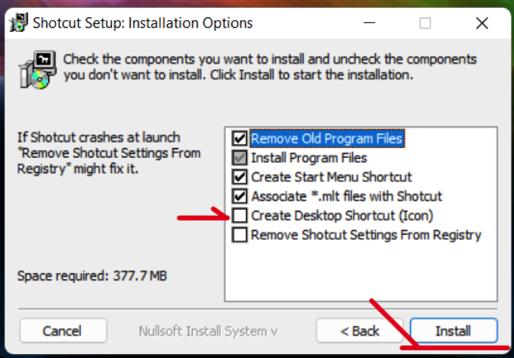514x358 pixels.
Task: Uncheck Remove Old Program Files checkbox
Action: pos(240,138)
